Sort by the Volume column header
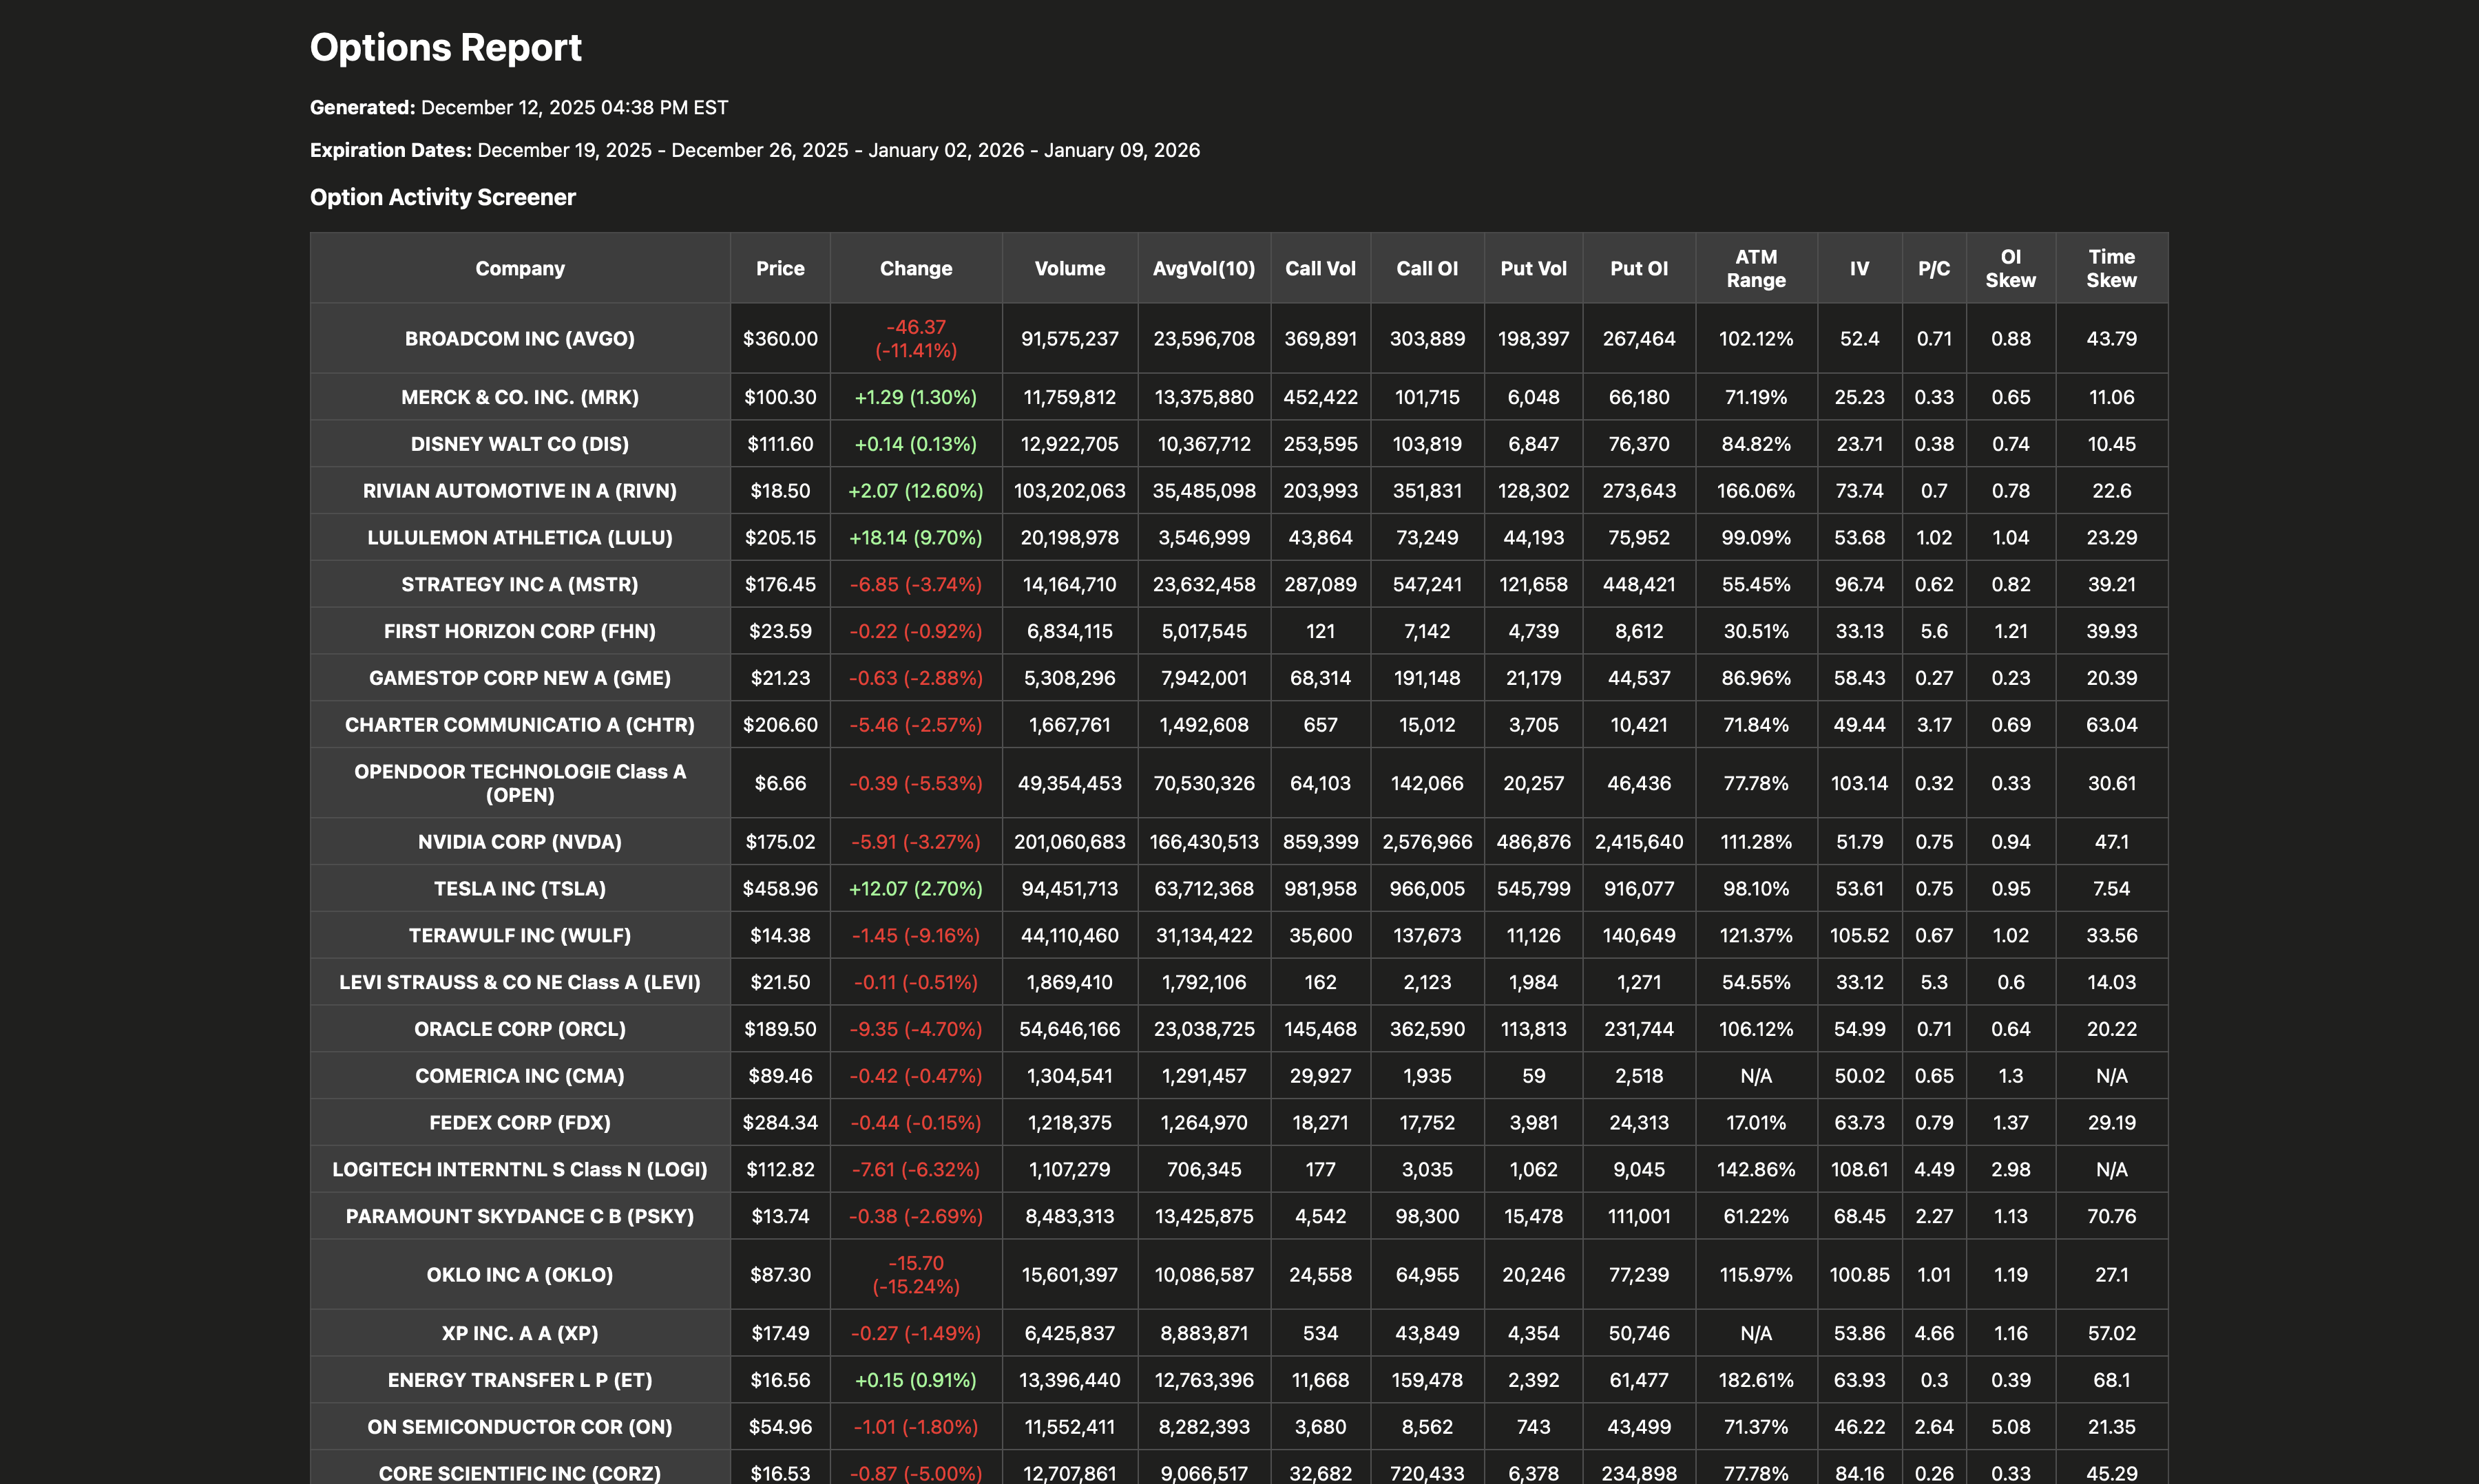Image resolution: width=2479 pixels, height=1484 pixels. tap(1069, 268)
